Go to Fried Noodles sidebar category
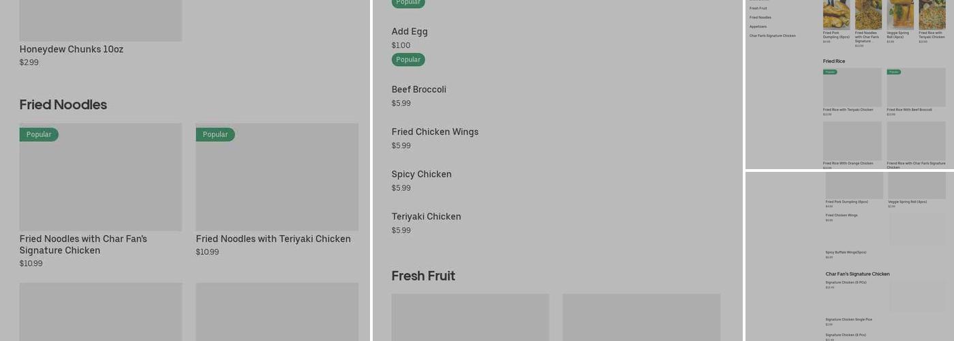The height and width of the screenshot is (341, 954). point(760,17)
